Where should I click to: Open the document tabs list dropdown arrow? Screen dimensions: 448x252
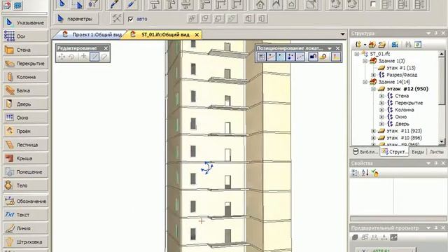click(342, 34)
